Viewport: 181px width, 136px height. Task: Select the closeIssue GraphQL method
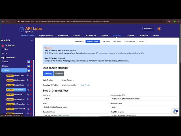(16, 94)
